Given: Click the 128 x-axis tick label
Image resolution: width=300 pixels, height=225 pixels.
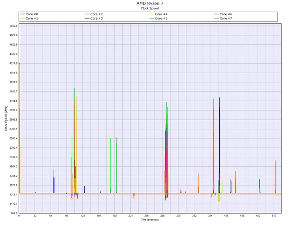Looking at the screenshot, I should [x=83, y=216].
